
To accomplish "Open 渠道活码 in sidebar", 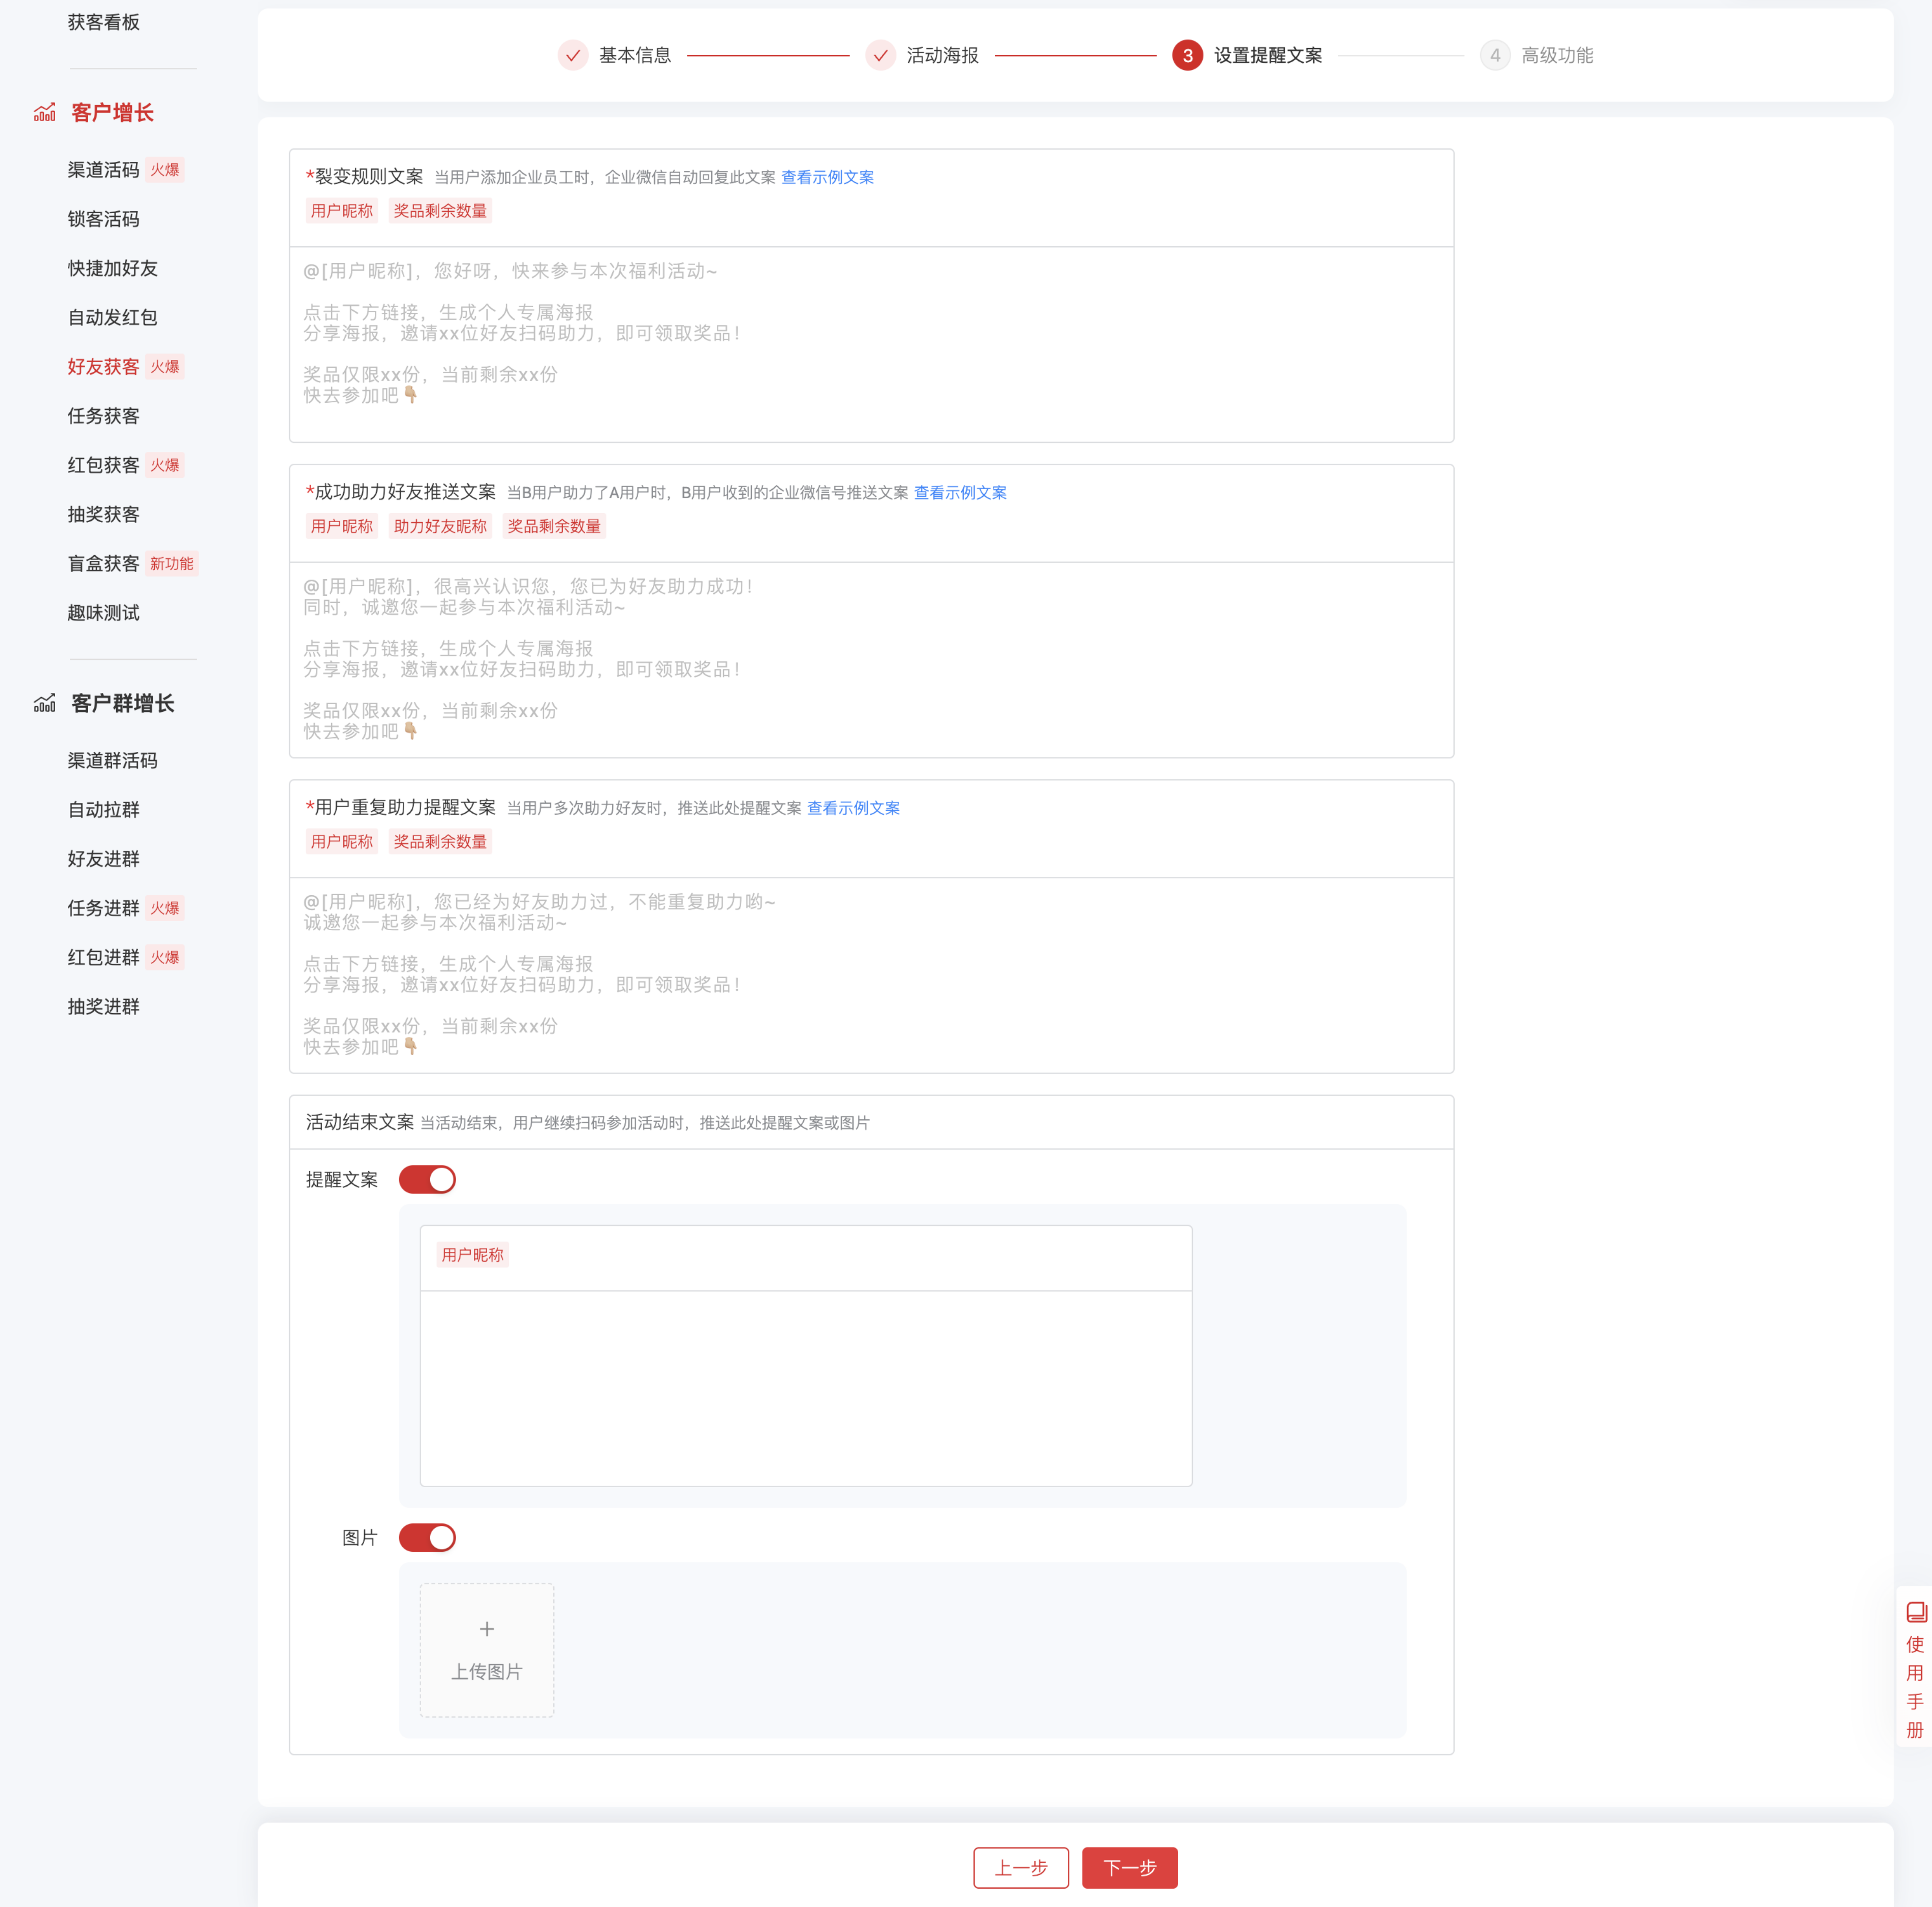I will point(104,170).
